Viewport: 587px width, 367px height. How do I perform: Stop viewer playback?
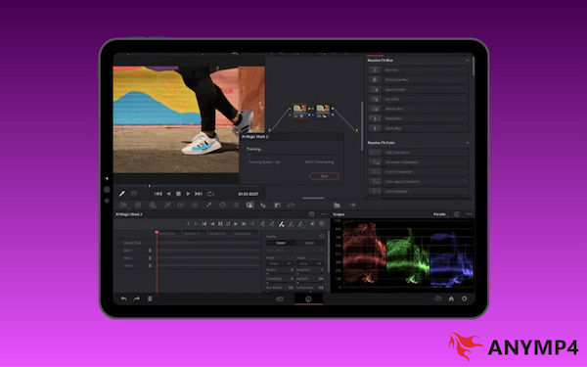point(179,194)
